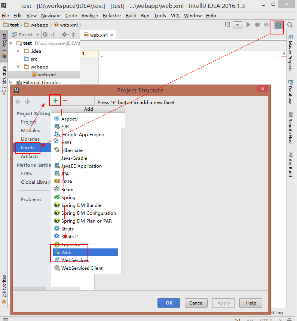Click the Back arrow in Project Structure
The height and width of the screenshot is (321, 297).
coord(18,101)
